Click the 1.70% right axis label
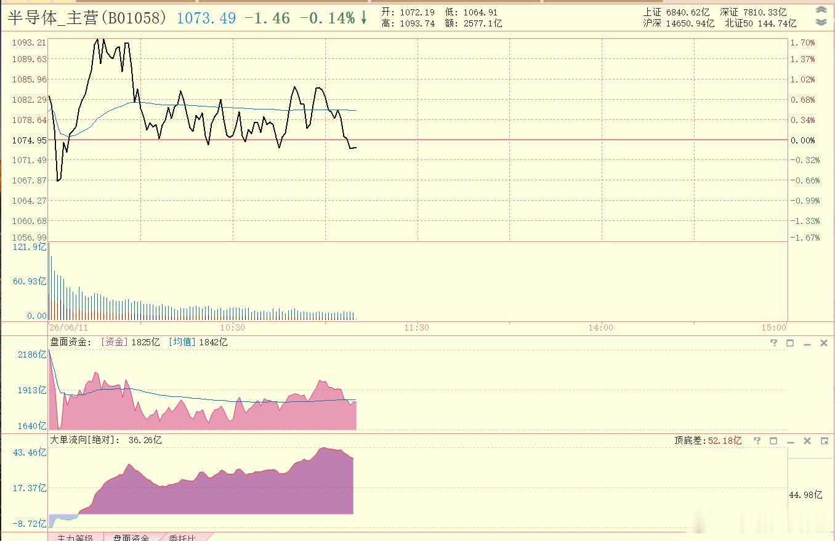The width and height of the screenshot is (835, 541). [x=803, y=43]
